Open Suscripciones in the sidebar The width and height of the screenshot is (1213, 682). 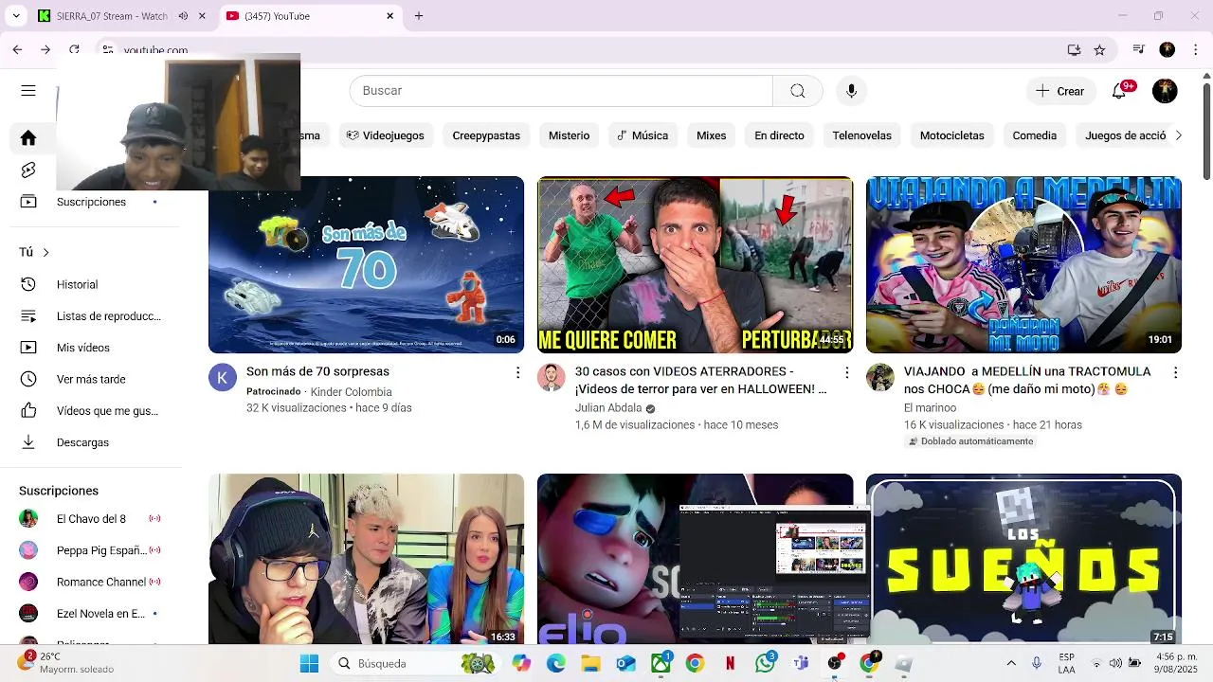click(x=91, y=202)
